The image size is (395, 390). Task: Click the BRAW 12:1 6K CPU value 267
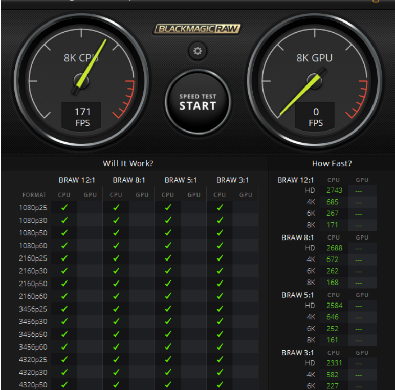coord(332,213)
